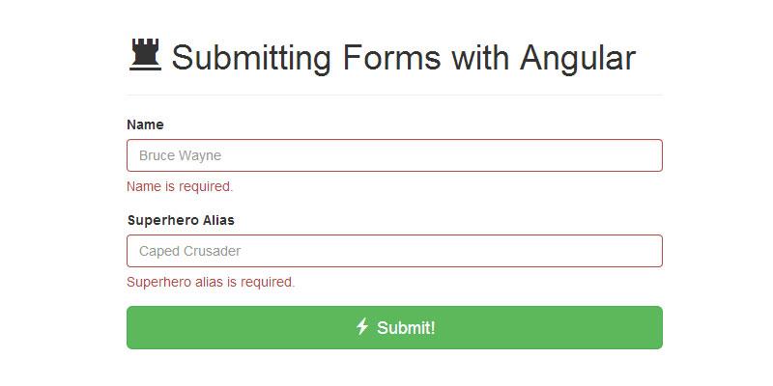Click the Superhero Alias field label

tap(181, 220)
